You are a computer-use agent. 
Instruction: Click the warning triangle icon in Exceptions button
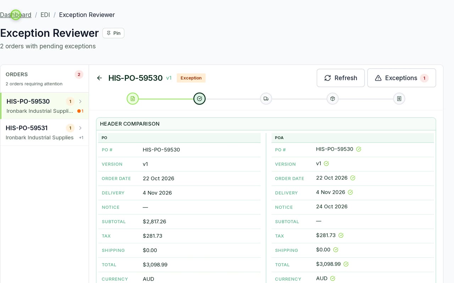click(378, 78)
